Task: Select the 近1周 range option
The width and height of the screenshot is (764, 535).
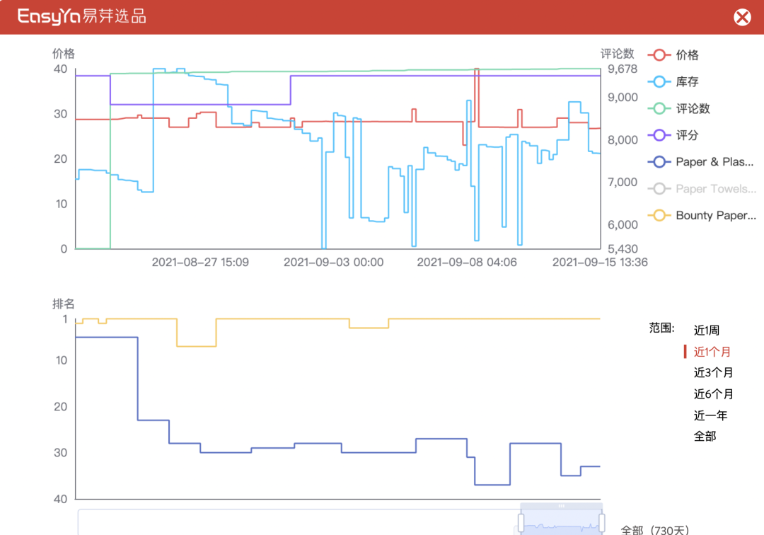Action: click(706, 330)
